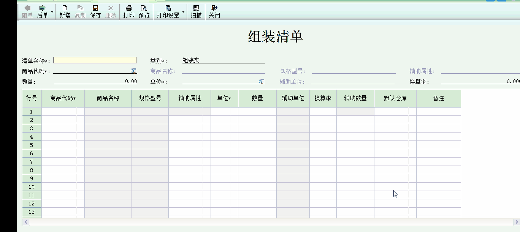Click the magnifier lookup beside 商品代码

point(134,71)
